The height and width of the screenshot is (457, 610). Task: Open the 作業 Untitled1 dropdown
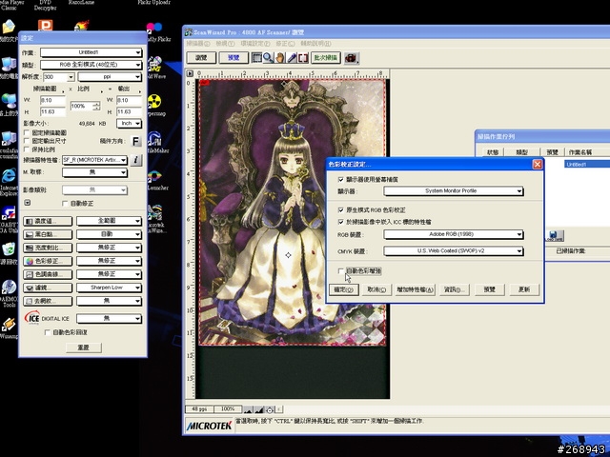[x=91, y=52]
